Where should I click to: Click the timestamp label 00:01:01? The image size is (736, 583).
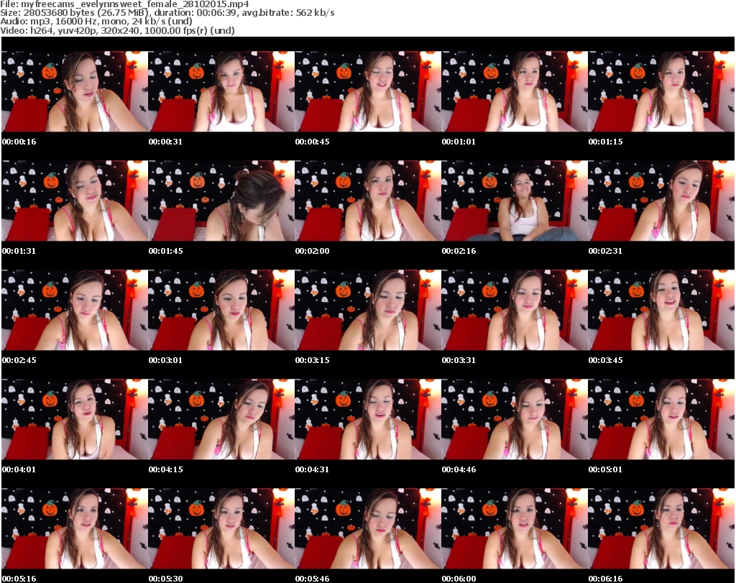click(459, 142)
